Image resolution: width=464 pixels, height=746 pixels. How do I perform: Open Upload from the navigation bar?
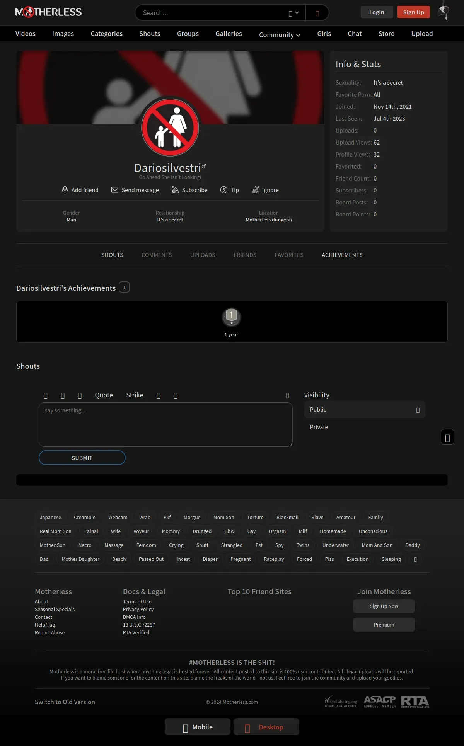coord(422,34)
